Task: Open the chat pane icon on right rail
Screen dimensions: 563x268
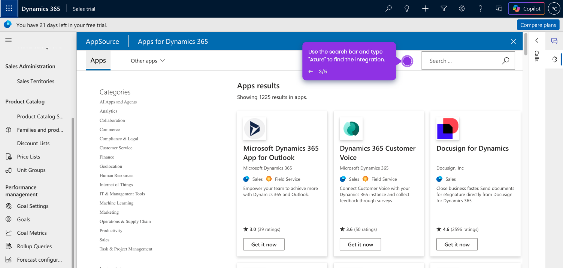Action: point(554,41)
